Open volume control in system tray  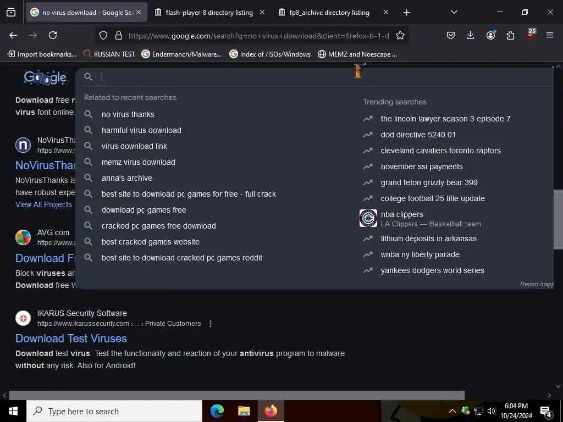491,411
